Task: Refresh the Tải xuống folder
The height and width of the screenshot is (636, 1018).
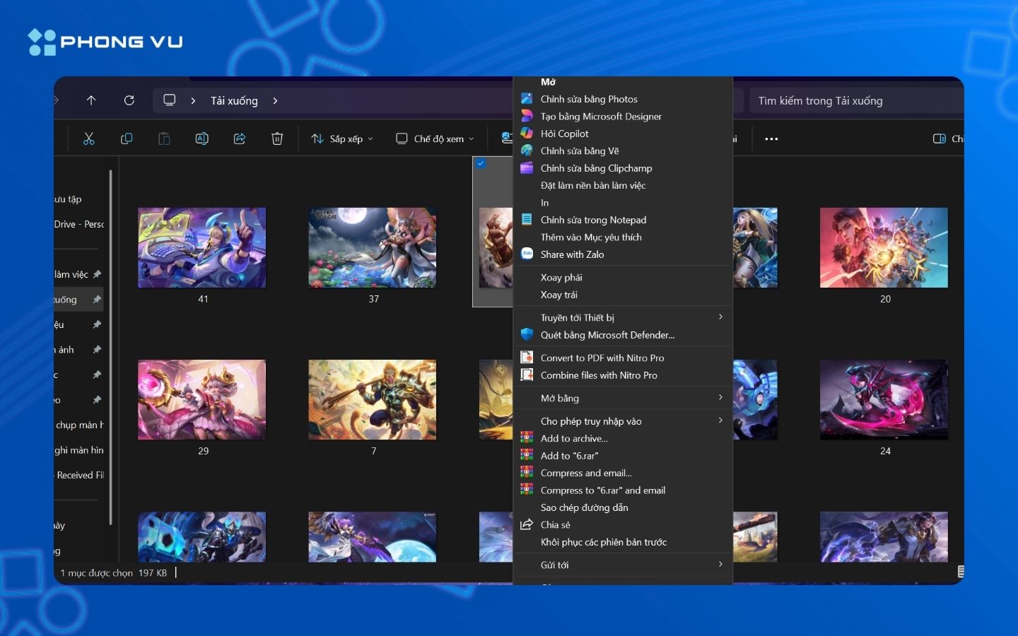Action: (x=129, y=100)
